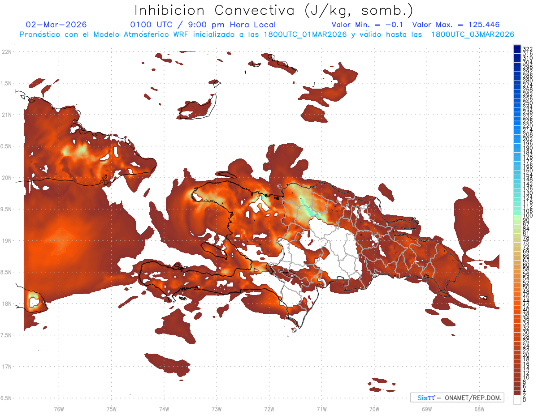Screen dimensions: 538x415
Task: Click the '316' colorbar value label
Action: tap(527, 53)
